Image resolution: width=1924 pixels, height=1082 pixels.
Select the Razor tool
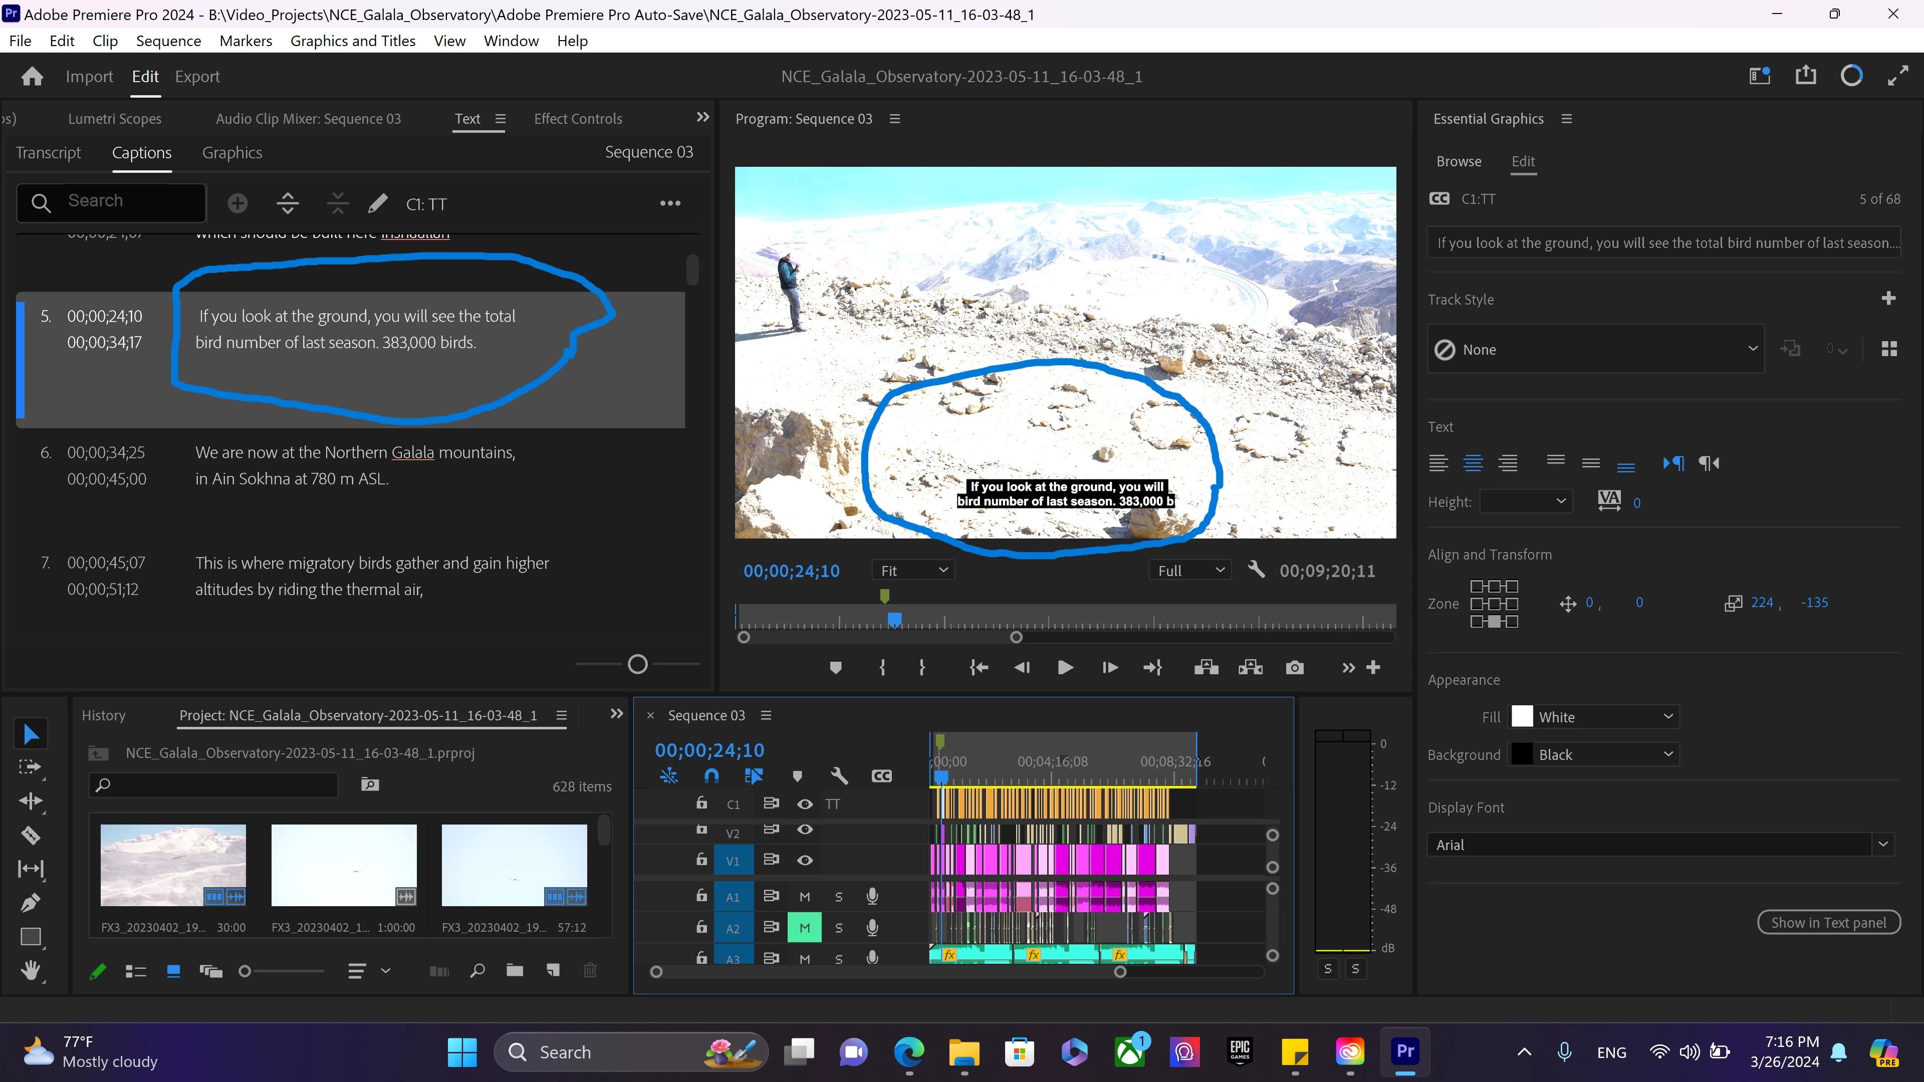[30, 835]
